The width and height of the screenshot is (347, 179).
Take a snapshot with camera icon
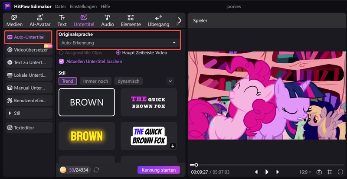(319, 172)
